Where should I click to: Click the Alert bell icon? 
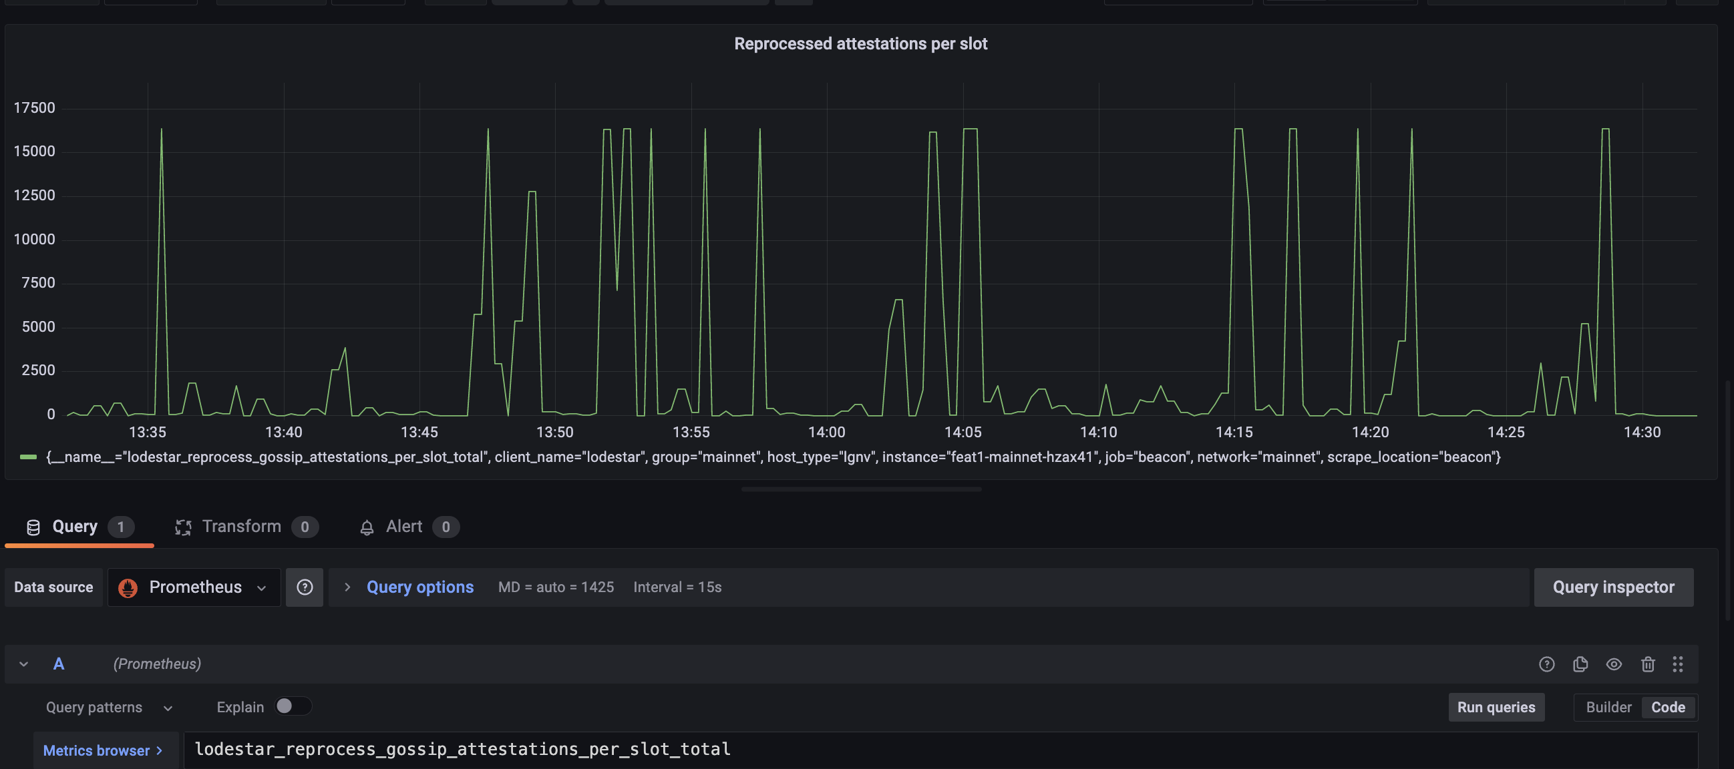pos(367,527)
